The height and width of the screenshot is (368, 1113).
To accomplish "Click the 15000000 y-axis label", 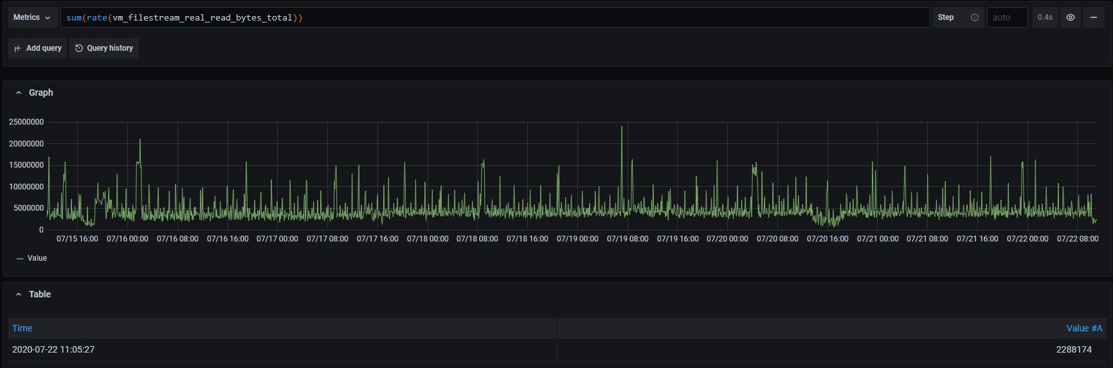I will pos(26,165).
